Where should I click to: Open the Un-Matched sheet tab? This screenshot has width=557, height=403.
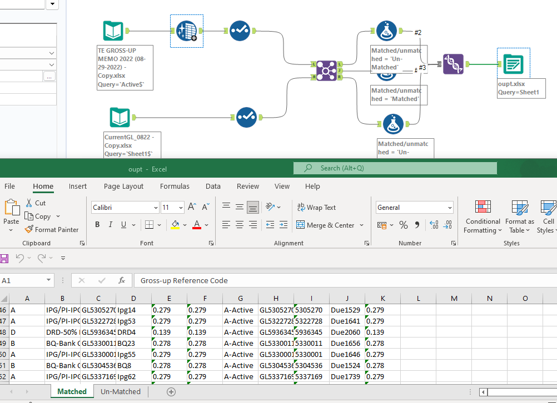tap(120, 391)
